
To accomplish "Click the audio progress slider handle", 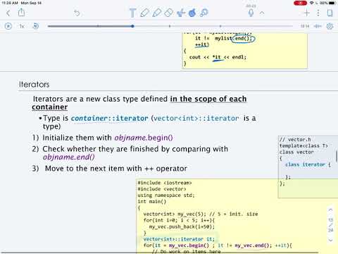I will point(132,26).
